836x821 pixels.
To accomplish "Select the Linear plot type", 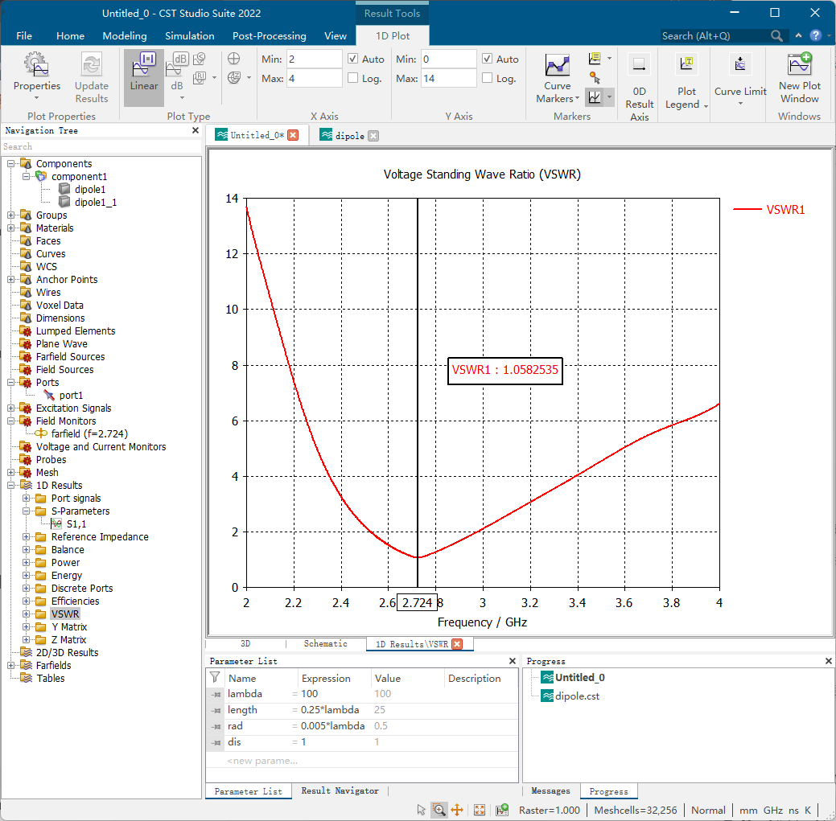I will pyautogui.click(x=144, y=76).
